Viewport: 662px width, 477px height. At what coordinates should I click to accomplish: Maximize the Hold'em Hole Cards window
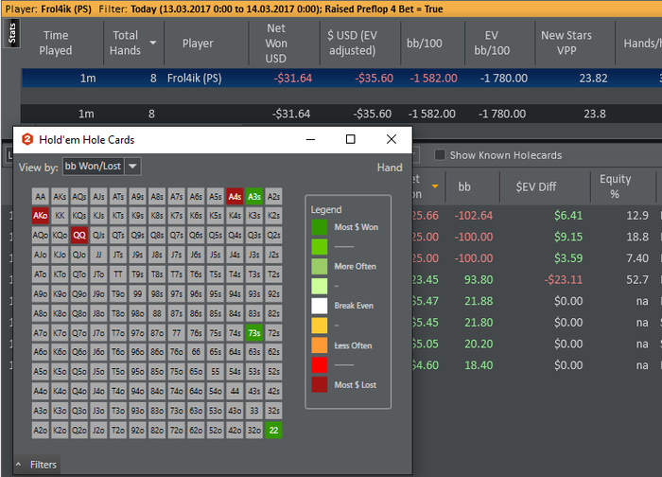351,139
